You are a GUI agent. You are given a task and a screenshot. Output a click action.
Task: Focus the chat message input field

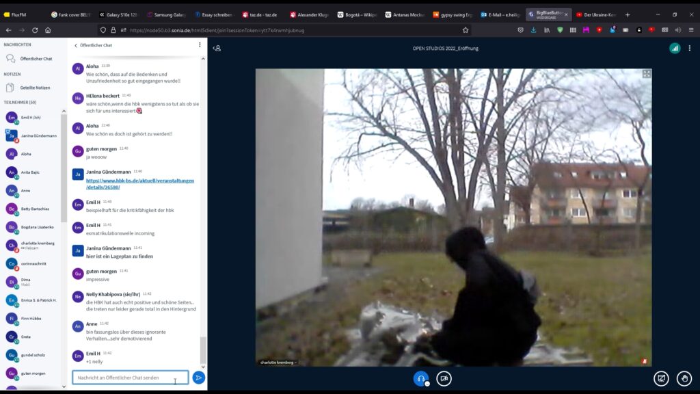pyautogui.click(x=130, y=378)
